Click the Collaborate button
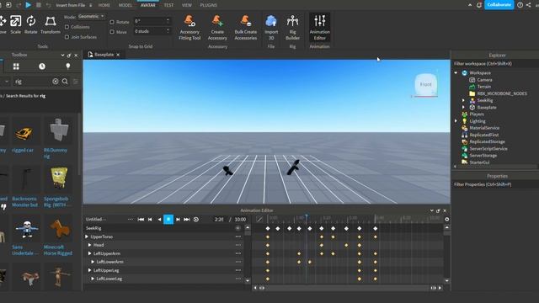The height and width of the screenshot is (303, 539). click(x=499, y=5)
